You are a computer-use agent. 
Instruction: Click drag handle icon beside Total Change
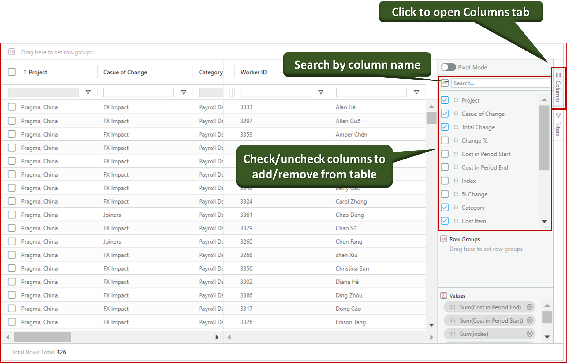click(455, 127)
